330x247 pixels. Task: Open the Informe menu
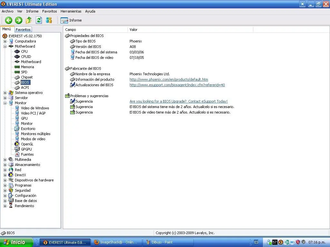(x=32, y=11)
